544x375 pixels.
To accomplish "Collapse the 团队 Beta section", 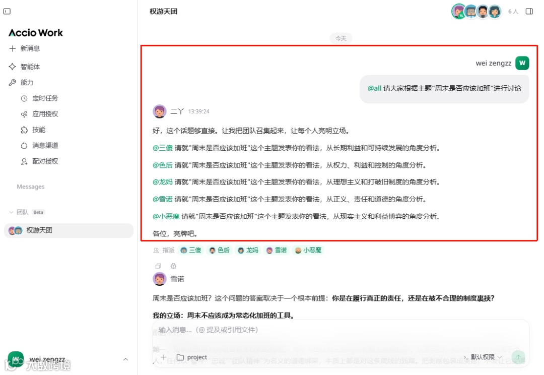I will pos(11,212).
